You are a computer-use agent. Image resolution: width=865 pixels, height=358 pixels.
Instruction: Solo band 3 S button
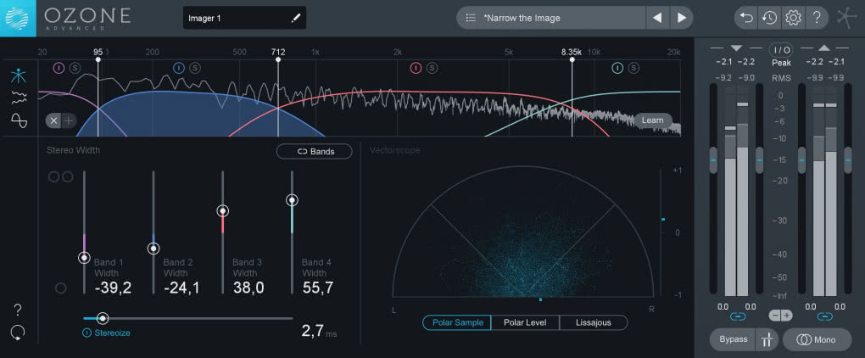432,68
